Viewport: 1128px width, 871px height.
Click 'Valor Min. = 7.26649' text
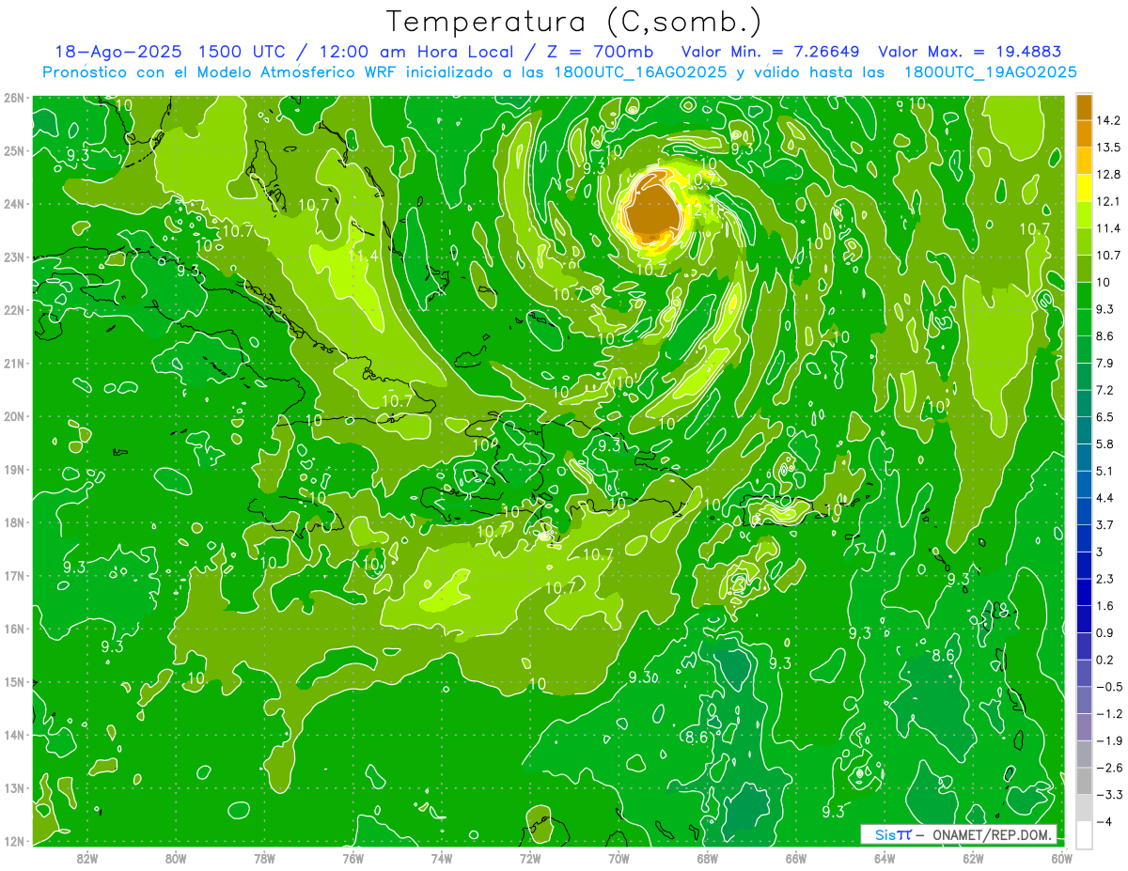[773, 52]
